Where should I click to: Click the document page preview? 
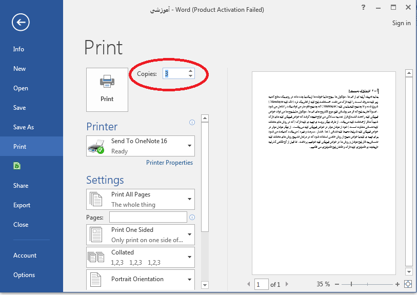324,173
